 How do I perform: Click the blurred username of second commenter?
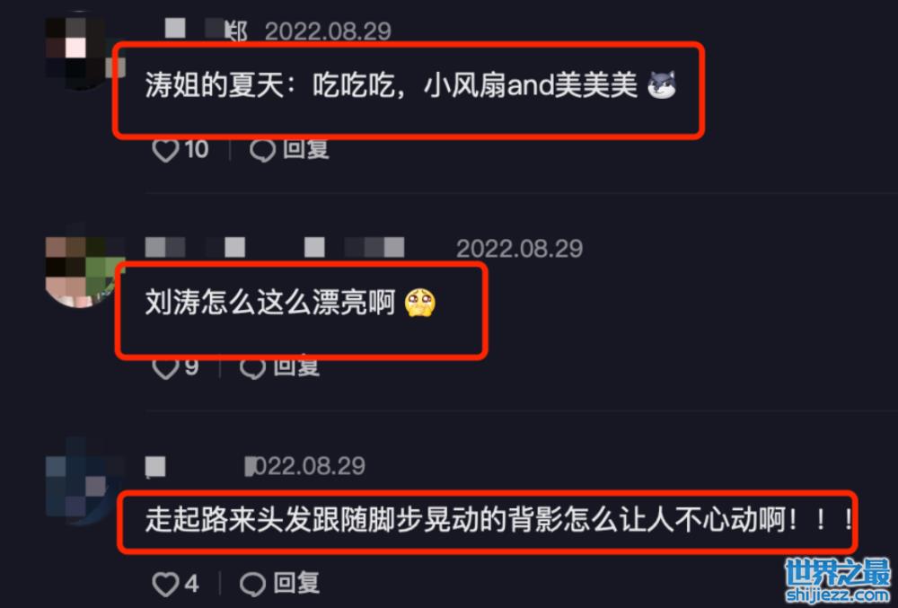[275, 248]
